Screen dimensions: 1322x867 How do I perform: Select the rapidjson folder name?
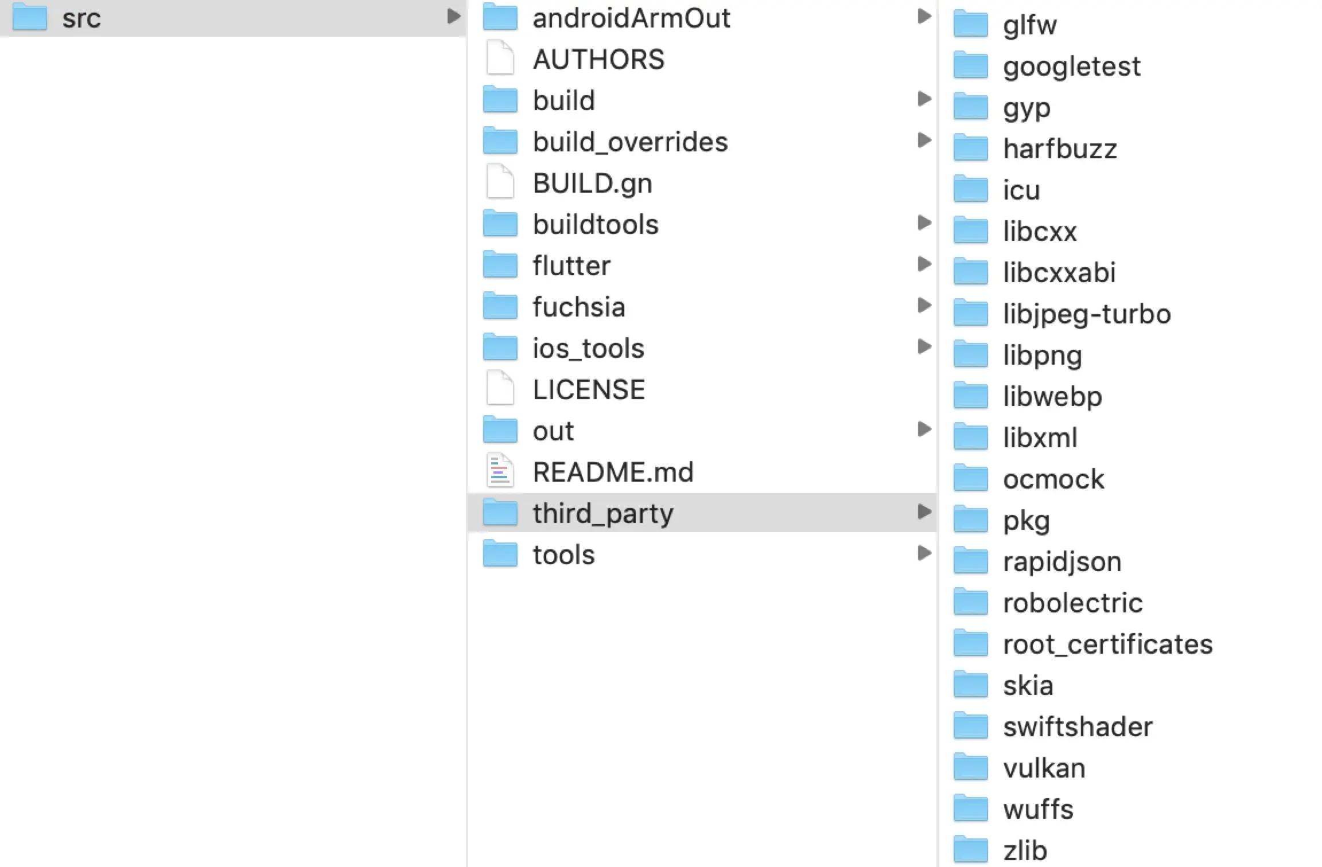pos(1062,563)
